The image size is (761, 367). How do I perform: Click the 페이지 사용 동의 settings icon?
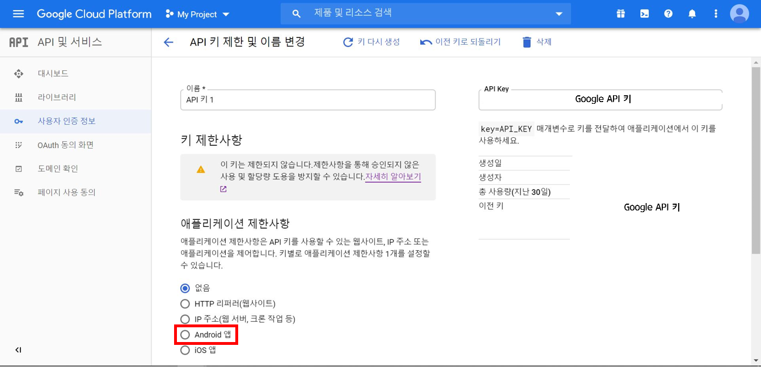[x=19, y=193]
